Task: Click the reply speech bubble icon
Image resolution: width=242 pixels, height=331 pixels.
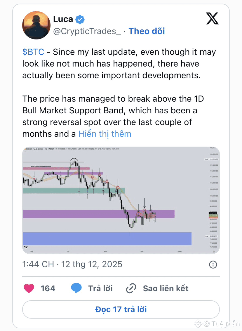Action: [76, 288]
